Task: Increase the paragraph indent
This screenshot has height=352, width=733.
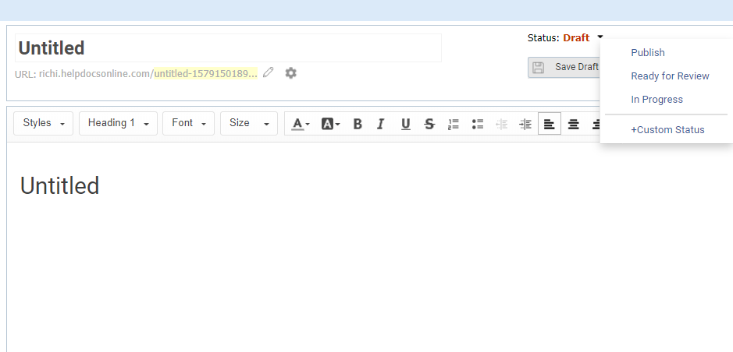Action: pos(525,124)
